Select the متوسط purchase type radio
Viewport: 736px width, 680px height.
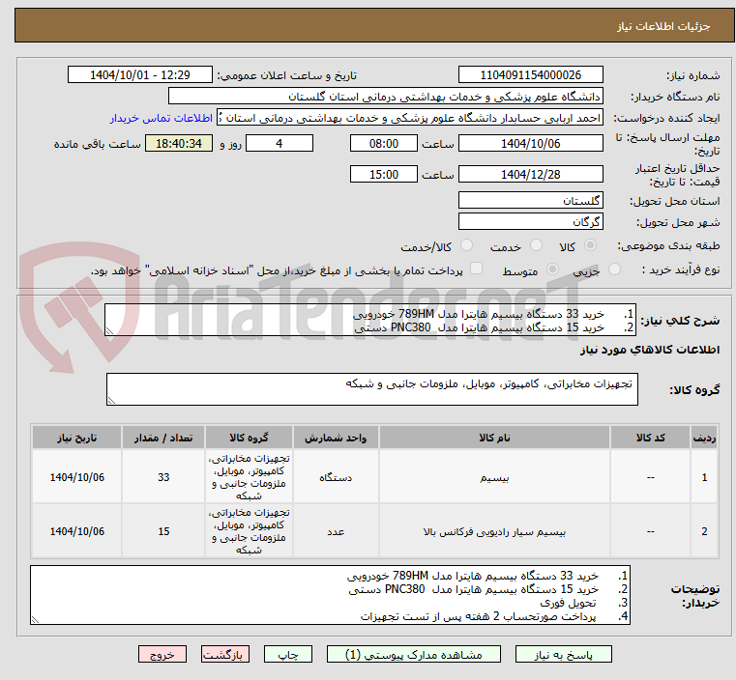tap(552, 269)
